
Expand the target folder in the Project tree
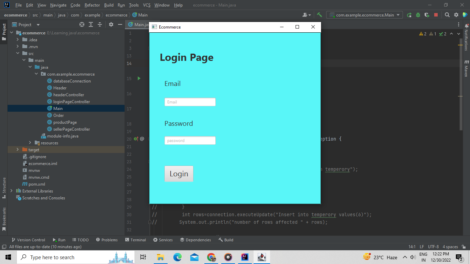tap(17, 150)
